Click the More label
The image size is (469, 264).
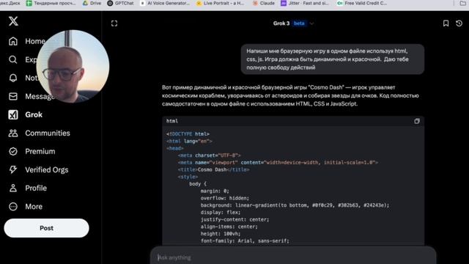(x=34, y=207)
